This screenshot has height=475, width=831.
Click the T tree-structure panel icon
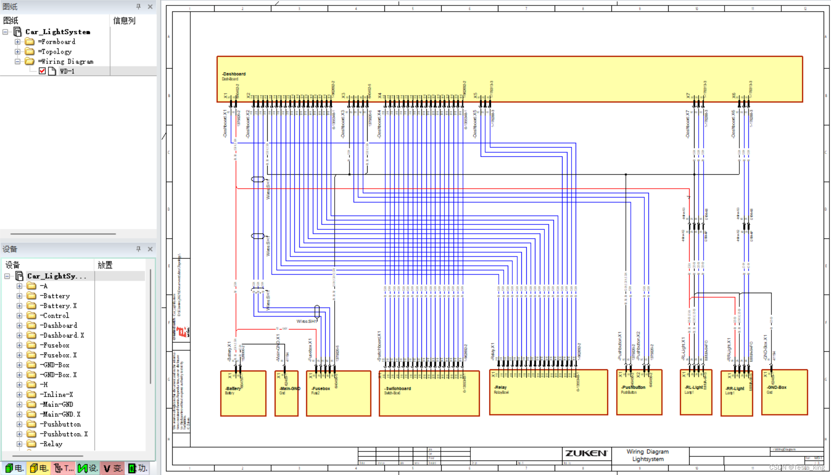[62, 468]
